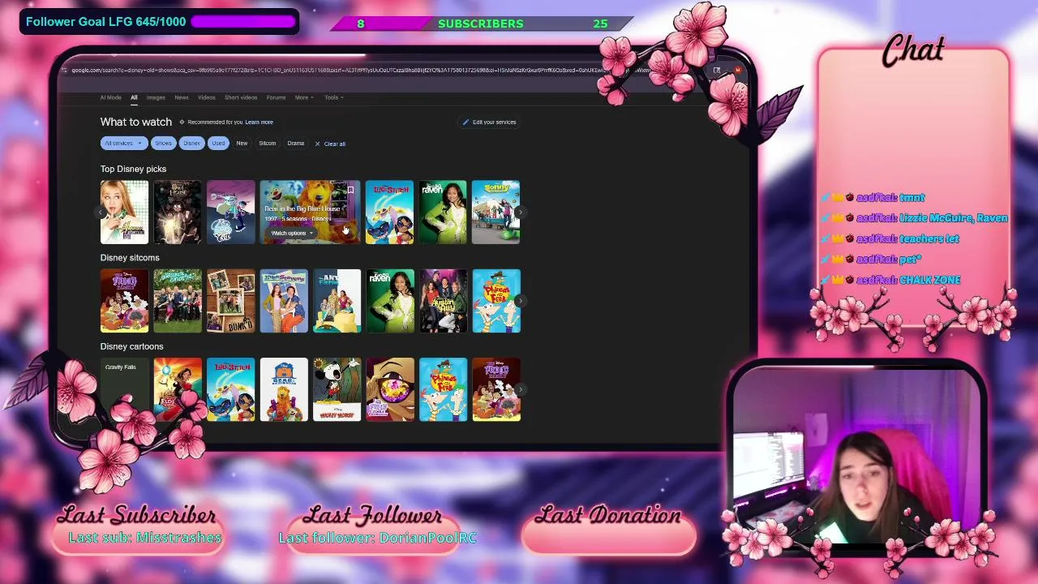Clear all applied filters

click(x=330, y=144)
